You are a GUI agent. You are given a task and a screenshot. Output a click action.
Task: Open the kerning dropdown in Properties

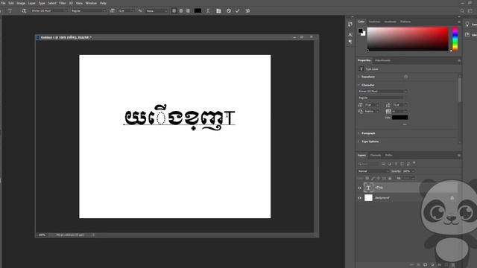click(x=371, y=111)
